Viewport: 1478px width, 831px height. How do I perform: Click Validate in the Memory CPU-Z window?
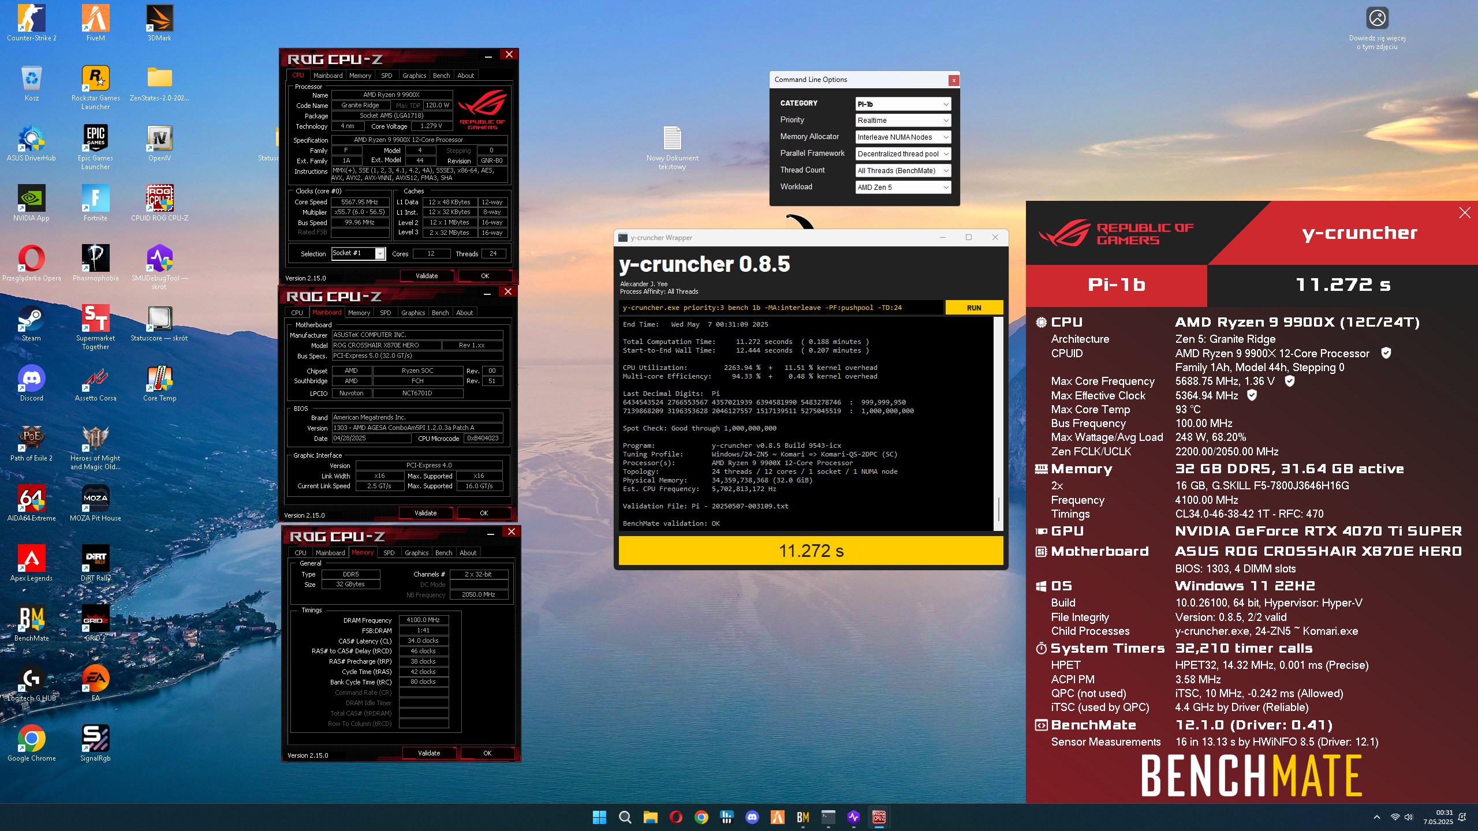click(429, 753)
